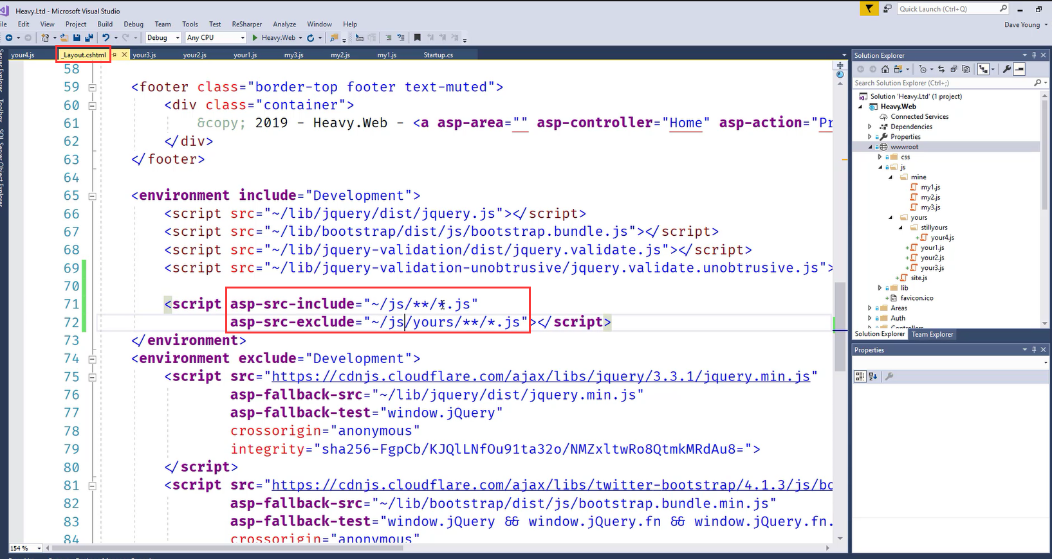Click the twitter-bootstrap CDN link on line 81

point(552,485)
